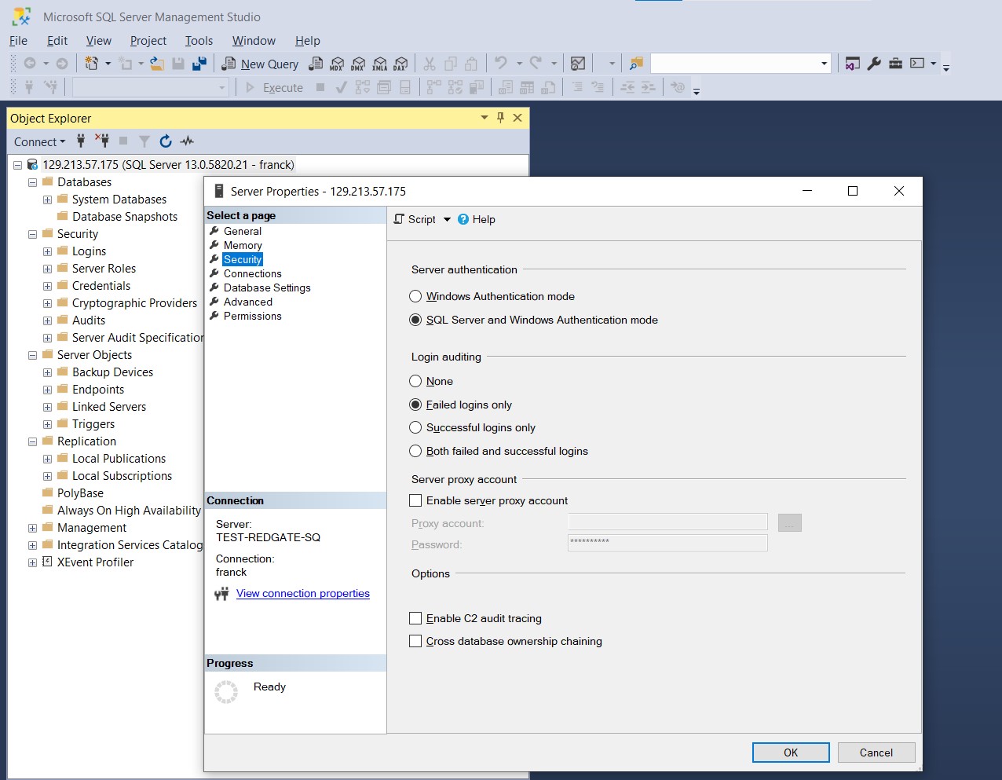This screenshot has width=1002, height=780.
Task: Expand the Server Roles node
Action: 47,269
